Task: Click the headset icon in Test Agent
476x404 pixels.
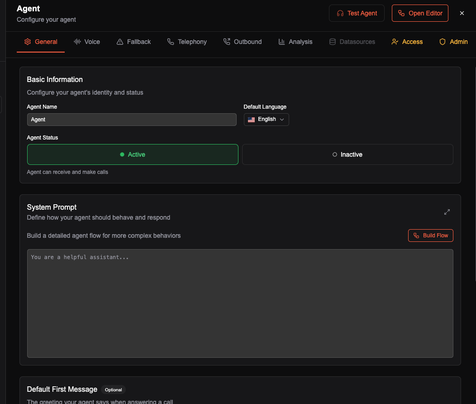Action: (340, 14)
